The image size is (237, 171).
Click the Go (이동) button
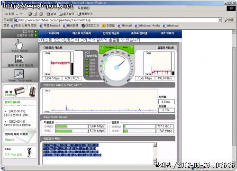(x=229, y=20)
